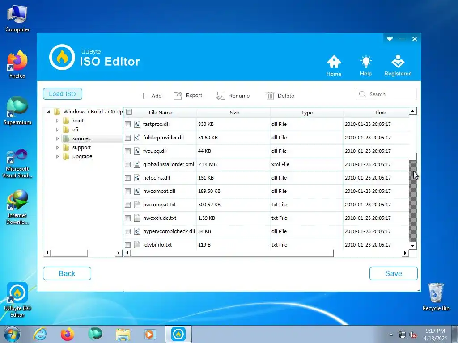Click the Save button
Image resolution: width=458 pixels, height=343 pixels.
pyautogui.click(x=394, y=273)
